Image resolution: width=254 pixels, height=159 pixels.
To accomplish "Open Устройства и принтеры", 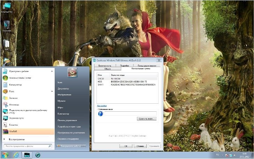I will (x=69, y=127).
